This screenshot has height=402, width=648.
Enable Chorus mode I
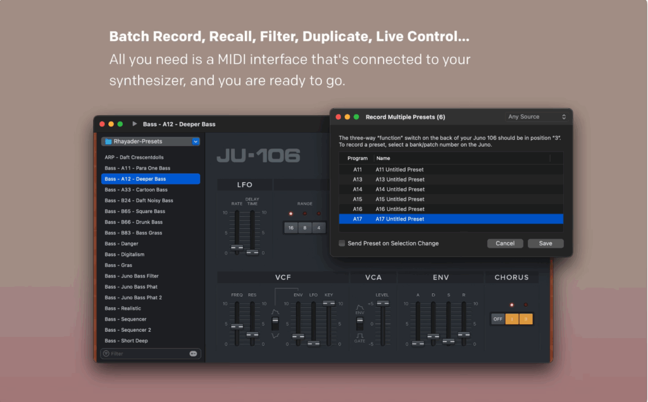click(511, 319)
